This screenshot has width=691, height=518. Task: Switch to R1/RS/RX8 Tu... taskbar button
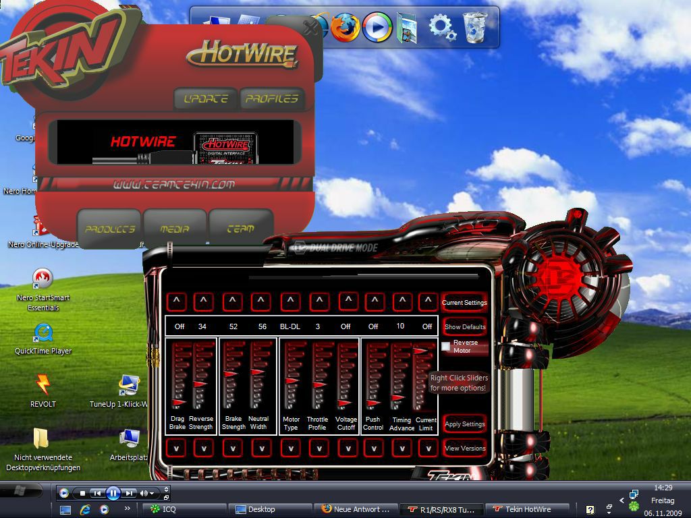pyautogui.click(x=441, y=510)
